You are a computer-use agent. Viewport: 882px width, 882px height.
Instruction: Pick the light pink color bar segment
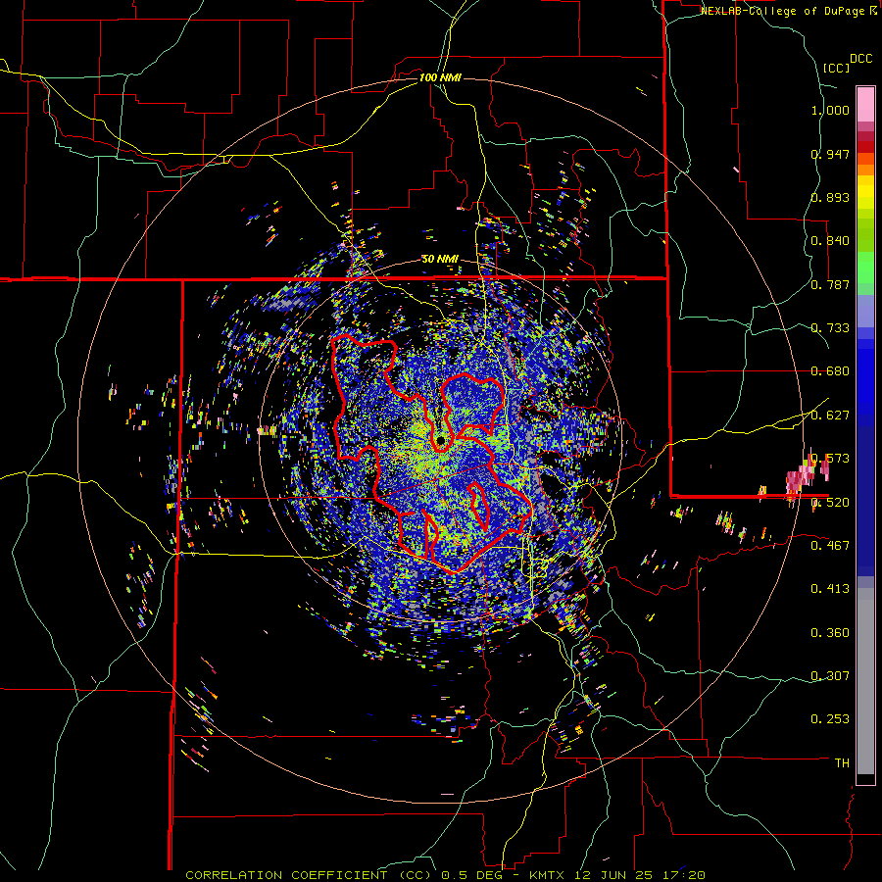pyautogui.click(x=865, y=104)
